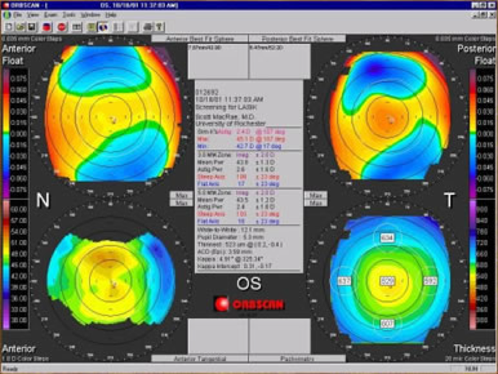Open the Tools menu
Screen dimensions: 498x374
coord(69,15)
